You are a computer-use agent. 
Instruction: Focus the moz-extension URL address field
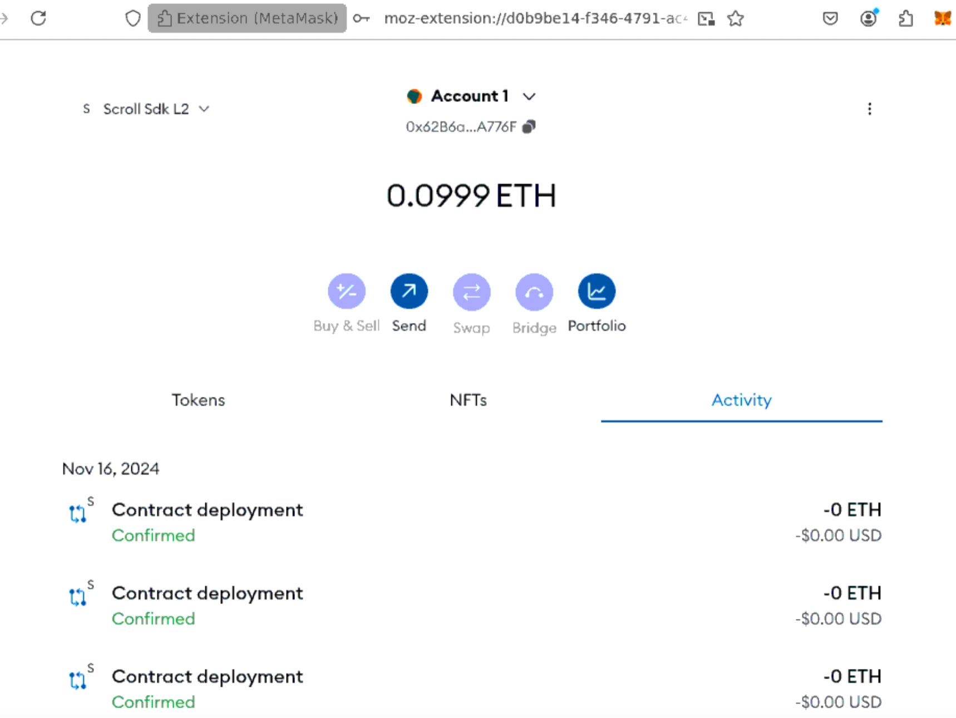point(535,18)
